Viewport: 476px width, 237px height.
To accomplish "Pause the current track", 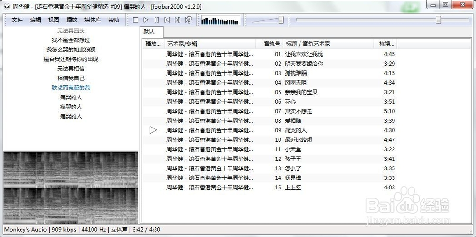I will point(156,20).
